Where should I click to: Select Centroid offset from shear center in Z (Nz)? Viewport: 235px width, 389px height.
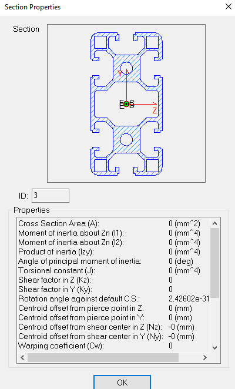[113, 327]
